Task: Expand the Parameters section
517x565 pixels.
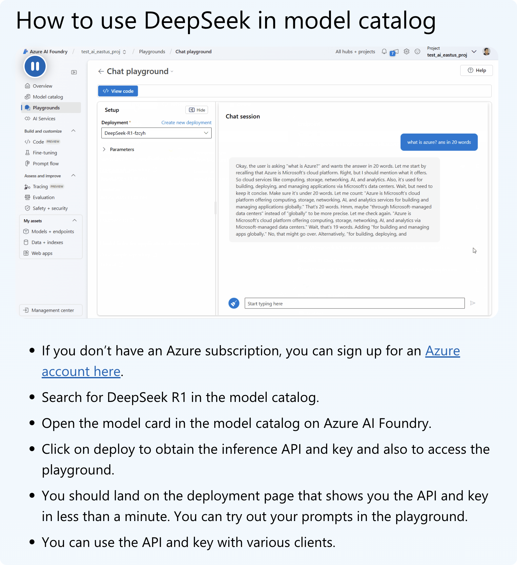Action: 118,149
